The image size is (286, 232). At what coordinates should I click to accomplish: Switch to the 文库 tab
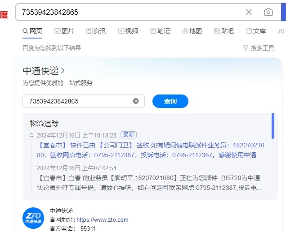tap(256, 31)
